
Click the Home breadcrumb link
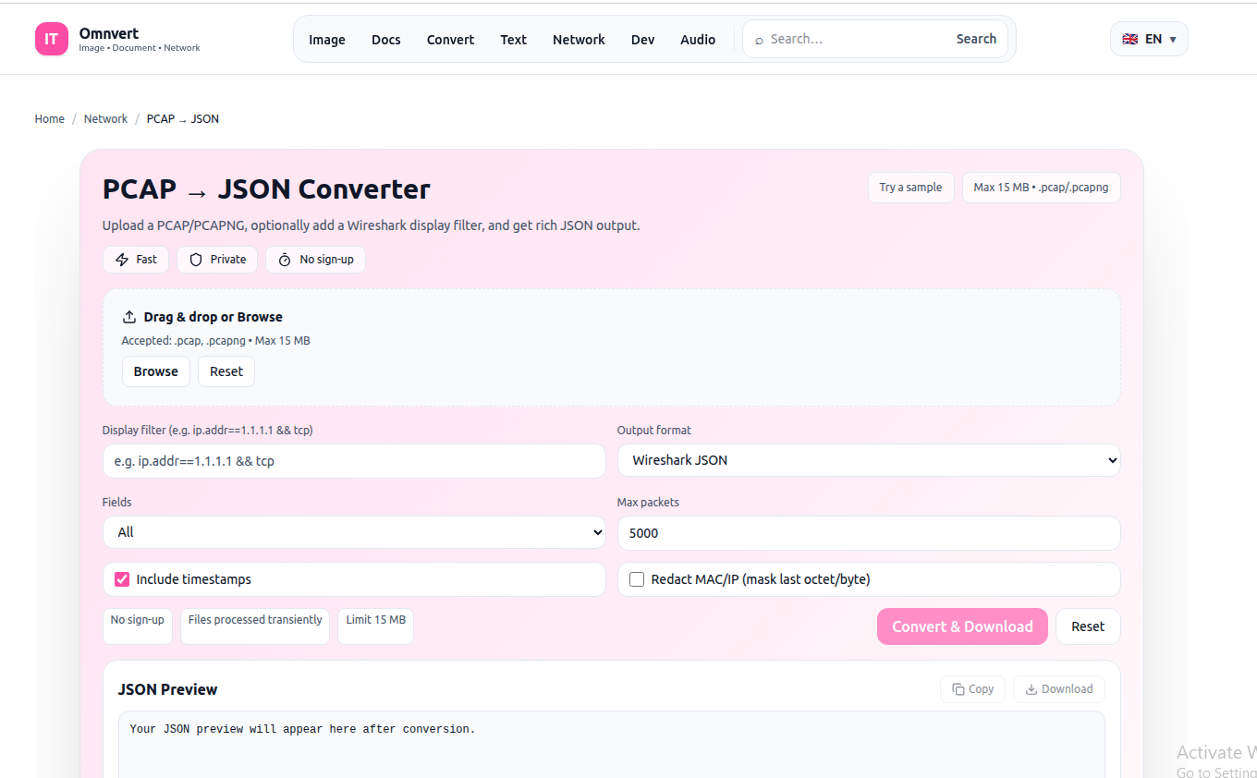click(49, 118)
